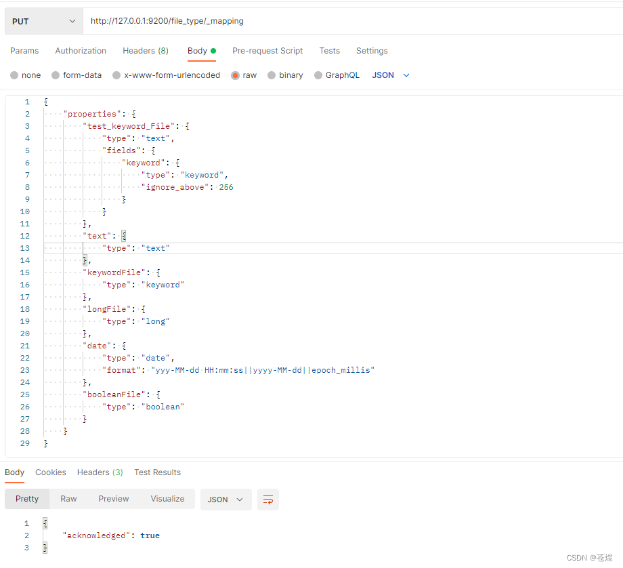
Task: Open the JSON body format dropdown
Action: (x=389, y=75)
